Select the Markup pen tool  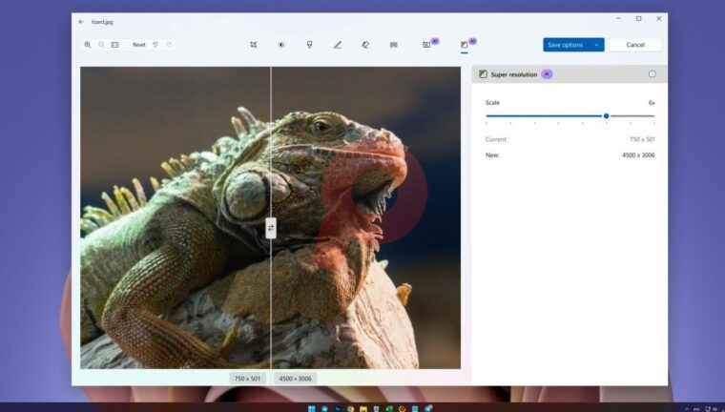pyautogui.click(x=338, y=45)
